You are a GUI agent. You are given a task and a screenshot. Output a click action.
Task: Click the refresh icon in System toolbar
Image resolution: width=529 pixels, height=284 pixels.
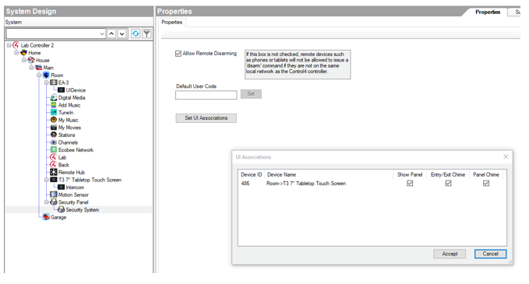[136, 33]
